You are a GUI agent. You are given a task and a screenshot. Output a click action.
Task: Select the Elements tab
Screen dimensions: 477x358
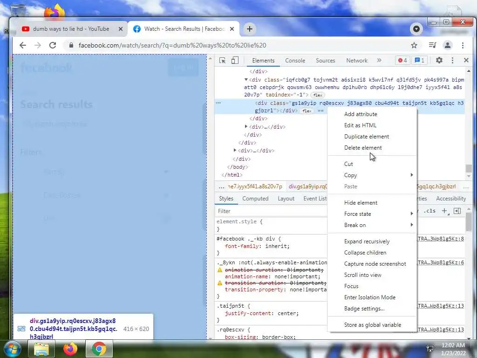click(263, 61)
